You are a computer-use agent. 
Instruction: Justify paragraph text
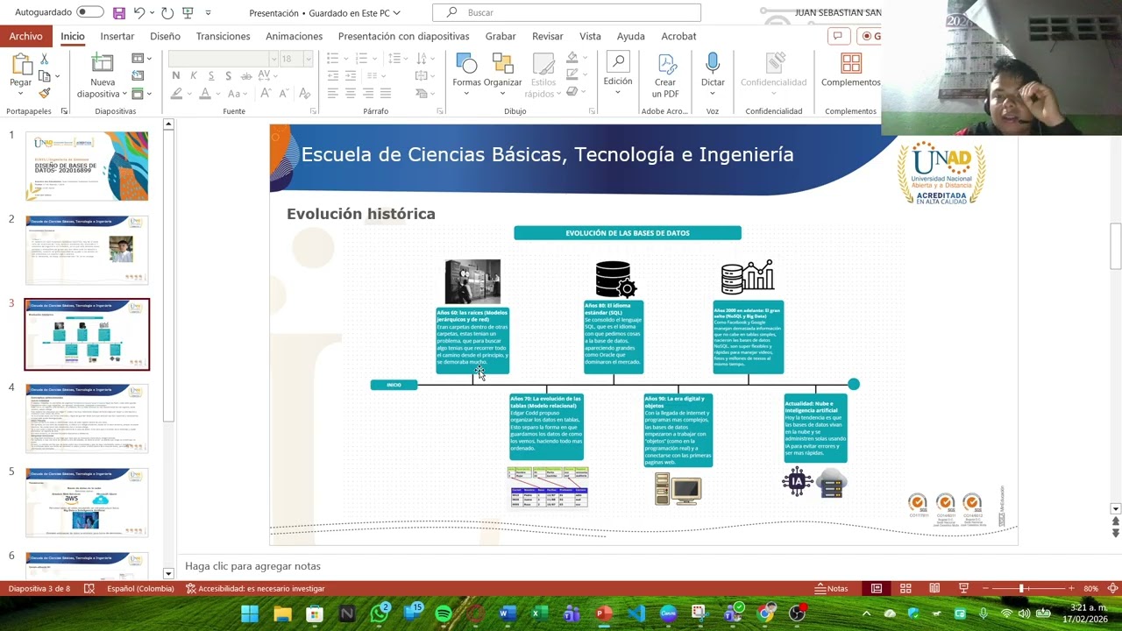386,94
